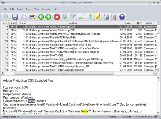Click 'Adobe Photoshop CS3 Extended Final' heading
This screenshot has height=119, width=161.
(28, 80)
